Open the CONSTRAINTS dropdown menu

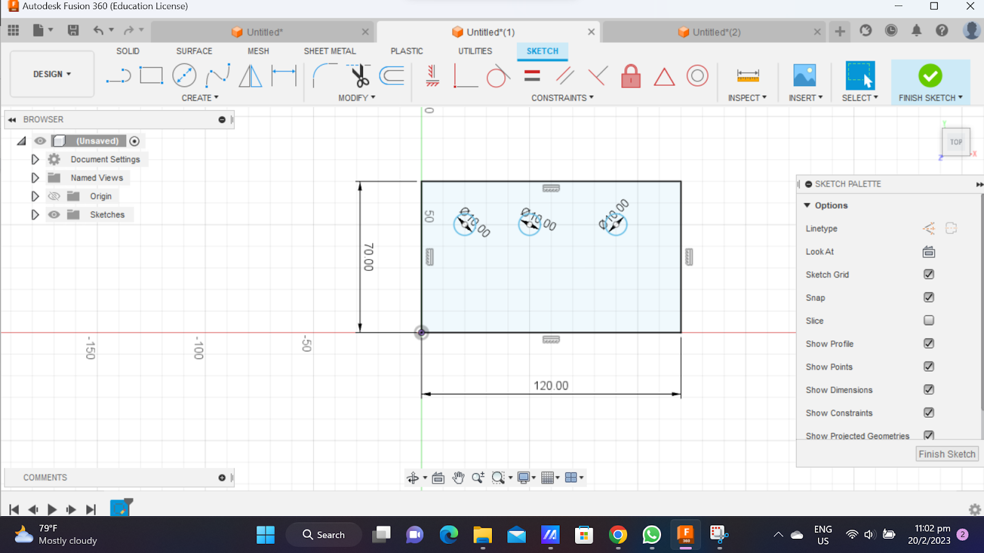(x=563, y=98)
